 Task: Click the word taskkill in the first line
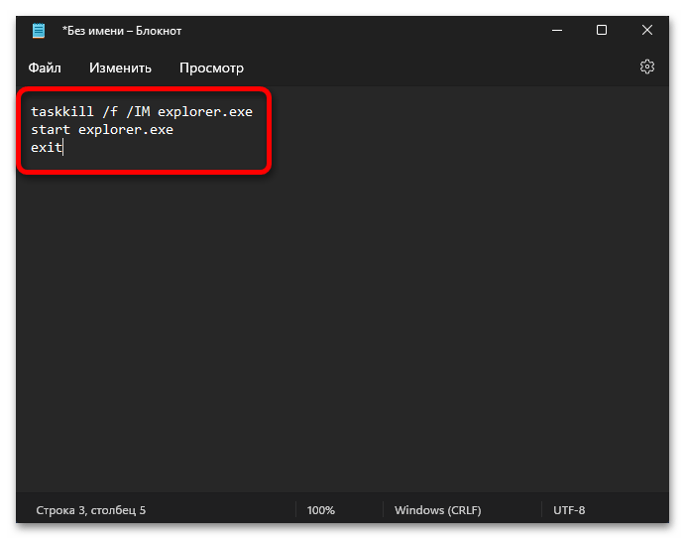[x=62, y=111]
